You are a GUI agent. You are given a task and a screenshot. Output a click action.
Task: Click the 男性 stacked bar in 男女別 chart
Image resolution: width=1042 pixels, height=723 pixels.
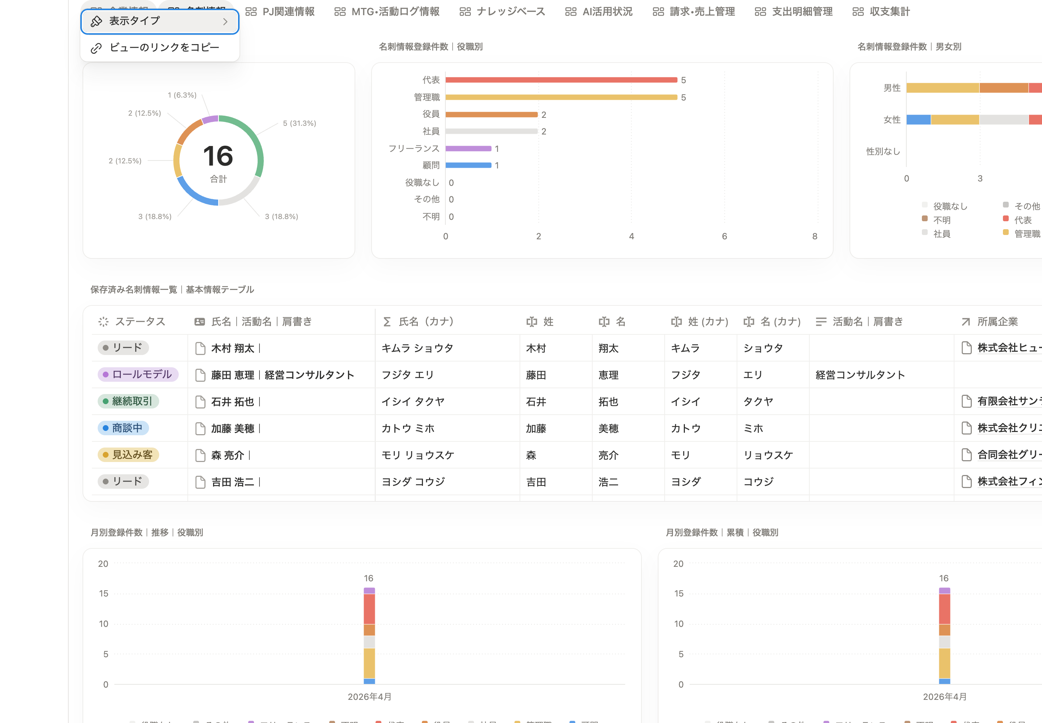point(974,87)
